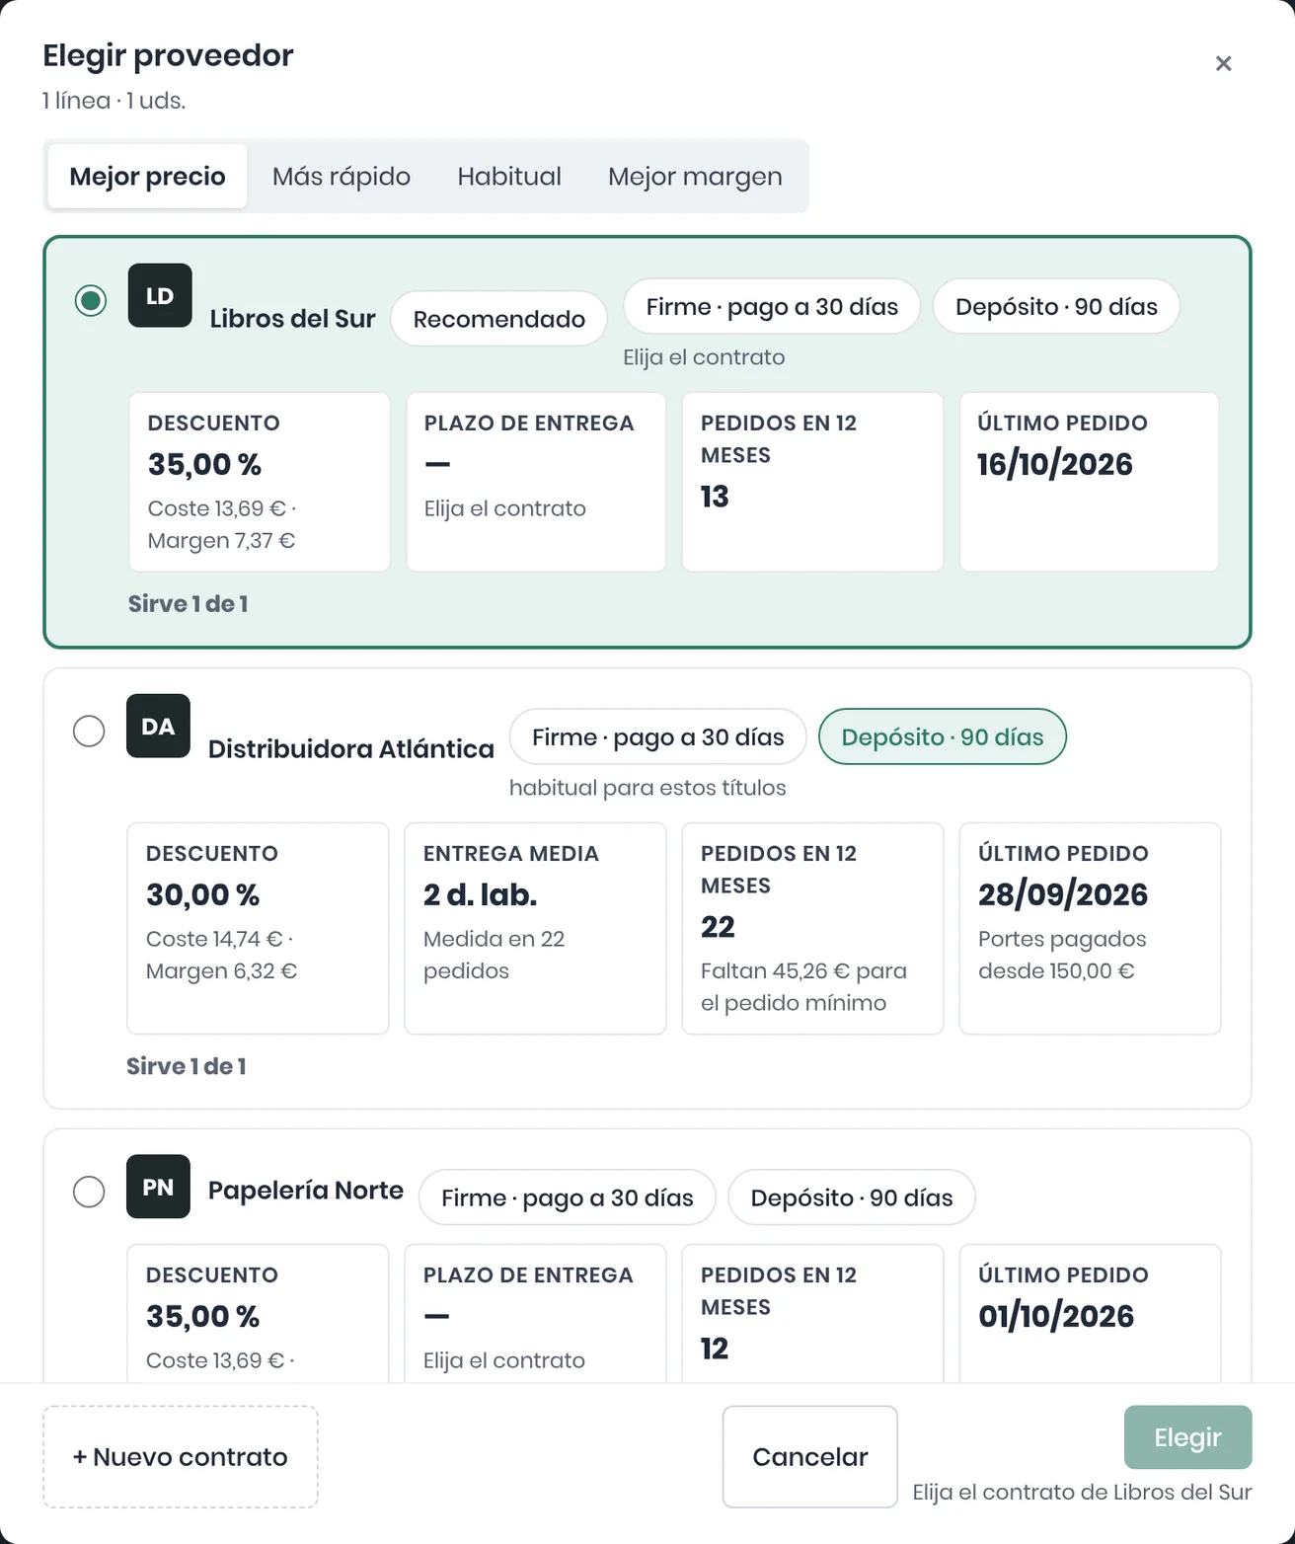Select the Libros del Sur radio button

tap(91, 300)
